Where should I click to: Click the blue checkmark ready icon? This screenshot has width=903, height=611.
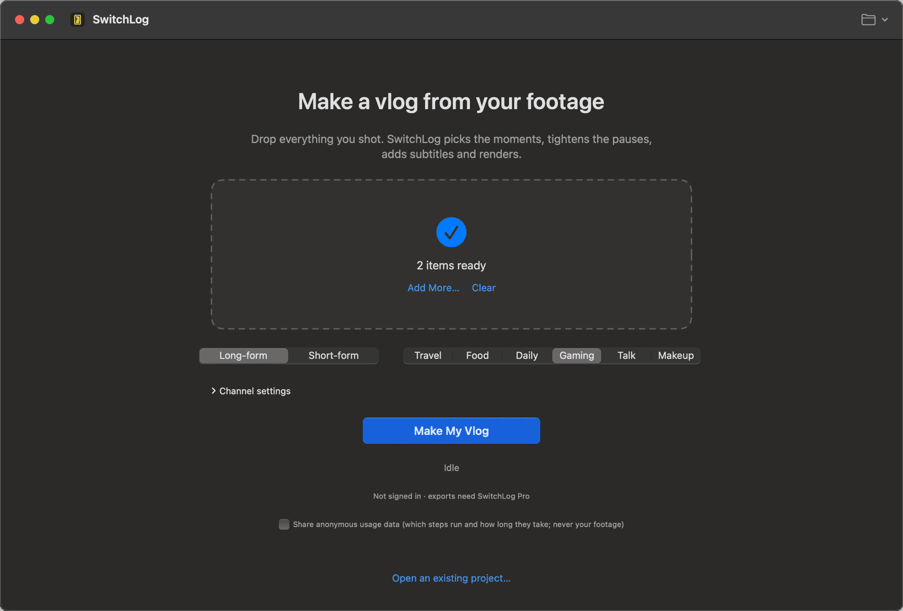coord(451,232)
